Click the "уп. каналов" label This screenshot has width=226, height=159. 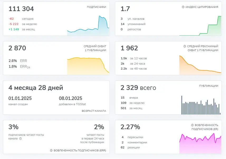click(x=136, y=19)
